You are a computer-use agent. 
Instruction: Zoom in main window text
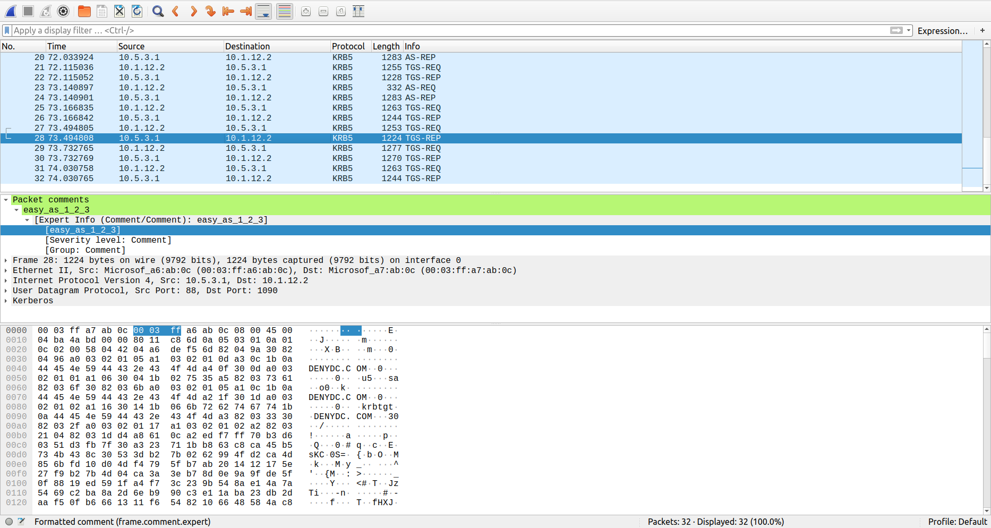(x=306, y=11)
